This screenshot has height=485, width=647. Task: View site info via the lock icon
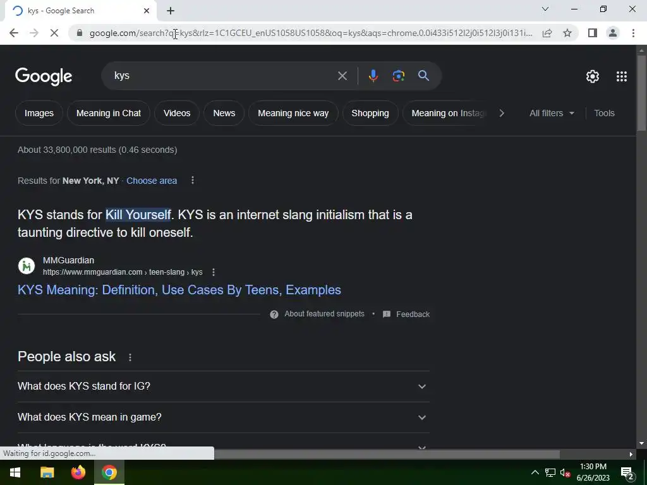[80, 33]
